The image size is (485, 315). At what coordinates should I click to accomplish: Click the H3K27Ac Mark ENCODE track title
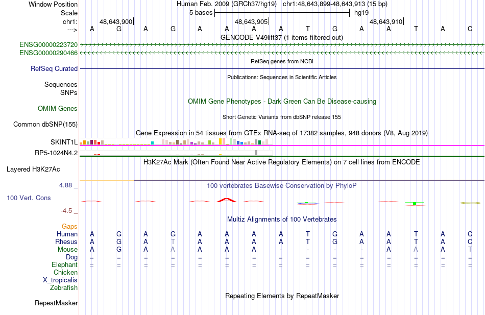pos(282,162)
